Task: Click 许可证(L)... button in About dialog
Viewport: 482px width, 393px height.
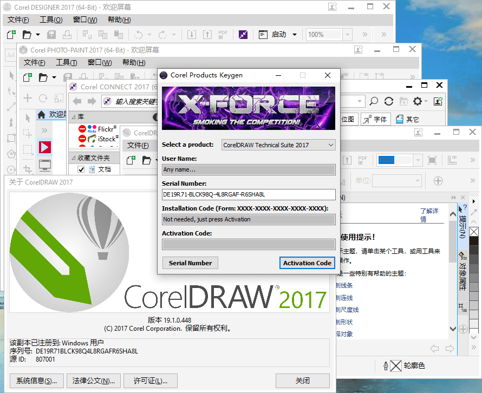Action: 151,381
